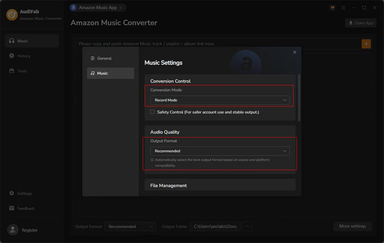Click the Amazon Music Converter title
The image size is (384, 243).
coord(114,22)
